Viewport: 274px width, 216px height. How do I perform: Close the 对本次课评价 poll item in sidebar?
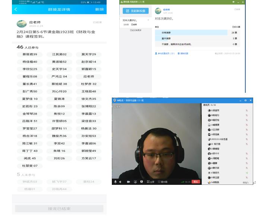click(148, 20)
